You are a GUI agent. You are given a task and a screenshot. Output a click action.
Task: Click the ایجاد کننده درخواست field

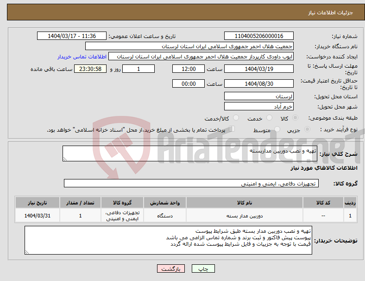tap(201, 57)
